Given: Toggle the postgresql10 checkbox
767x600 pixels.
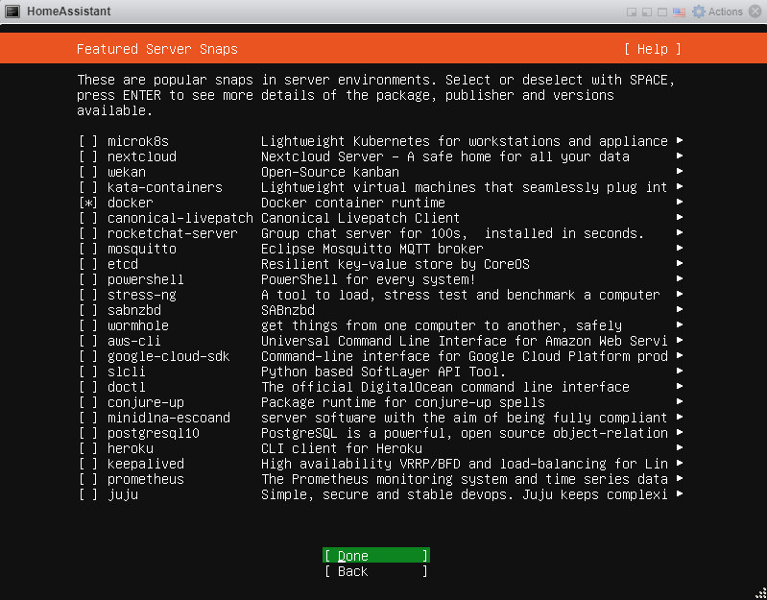Looking at the screenshot, I should click(x=88, y=433).
